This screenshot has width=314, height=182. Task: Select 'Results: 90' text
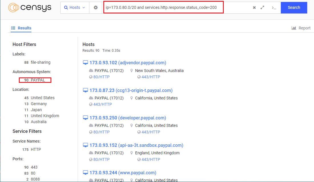click(x=91, y=51)
